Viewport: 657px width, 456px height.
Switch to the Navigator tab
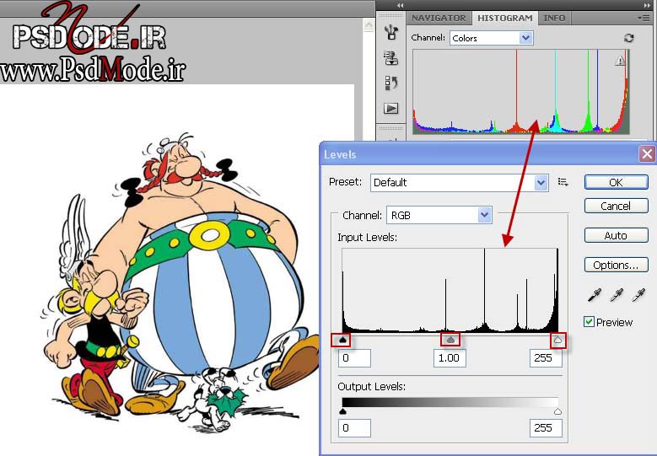439,18
